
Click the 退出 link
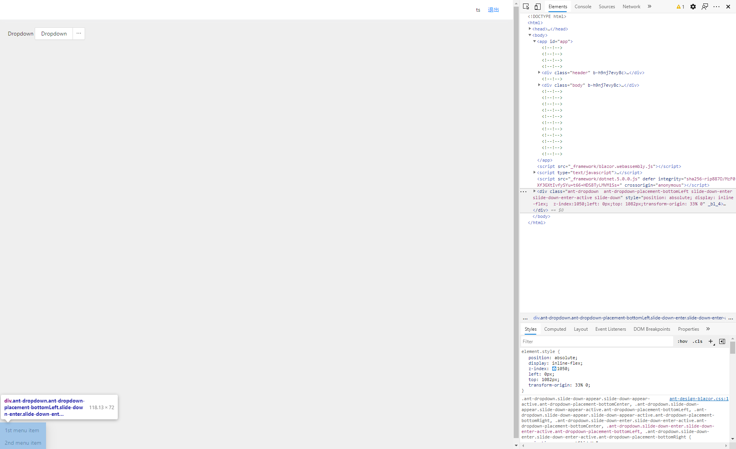[493, 10]
